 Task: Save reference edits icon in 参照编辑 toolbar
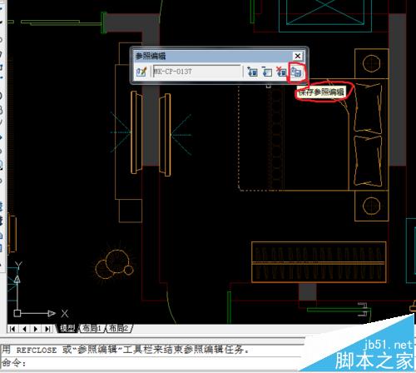(296, 72)
